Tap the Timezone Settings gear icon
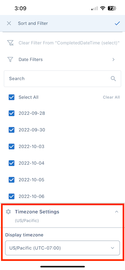The width and height of the screenshot is (125, 270). [x=8, y=212]
